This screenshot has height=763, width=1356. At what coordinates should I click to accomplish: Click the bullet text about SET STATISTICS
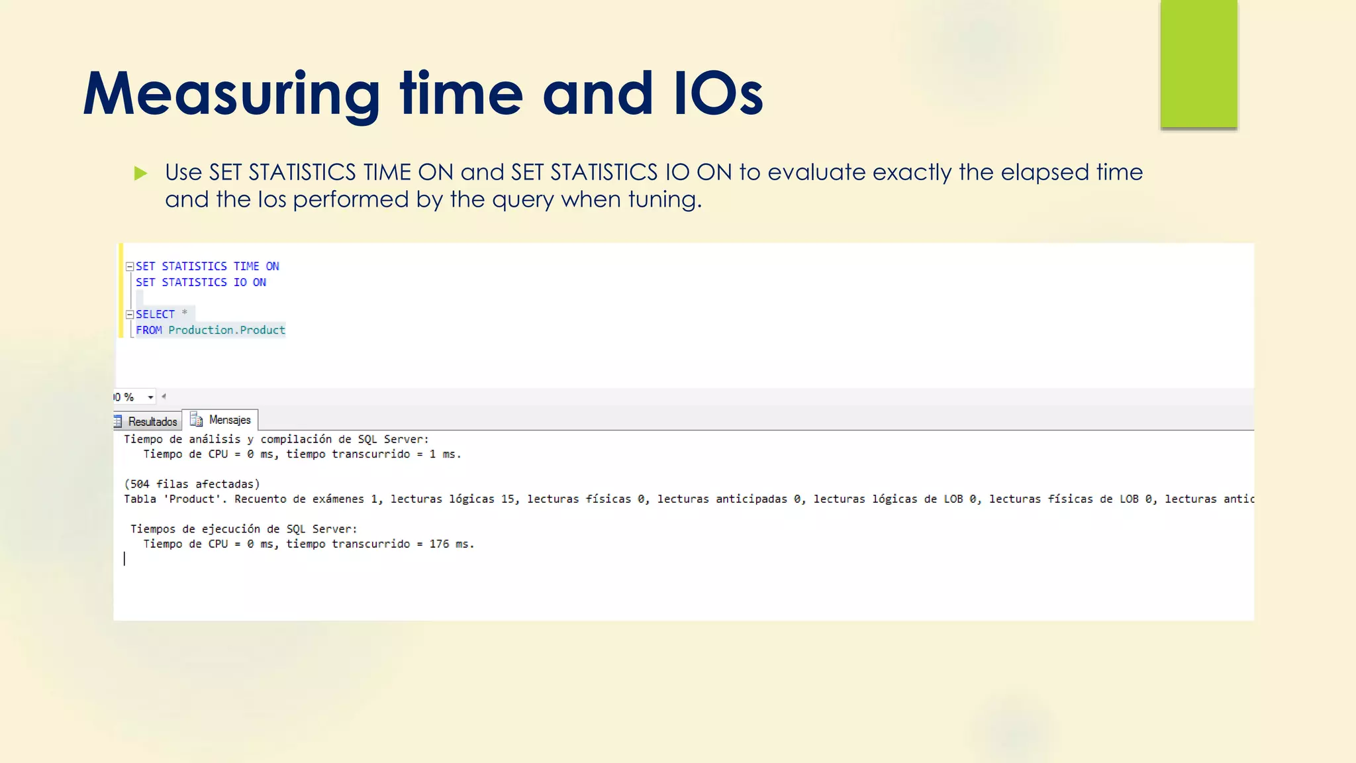coord(654,185)
